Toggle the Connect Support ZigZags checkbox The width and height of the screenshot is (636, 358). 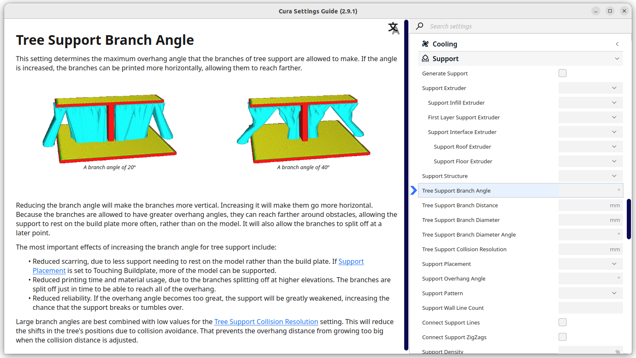562,337
